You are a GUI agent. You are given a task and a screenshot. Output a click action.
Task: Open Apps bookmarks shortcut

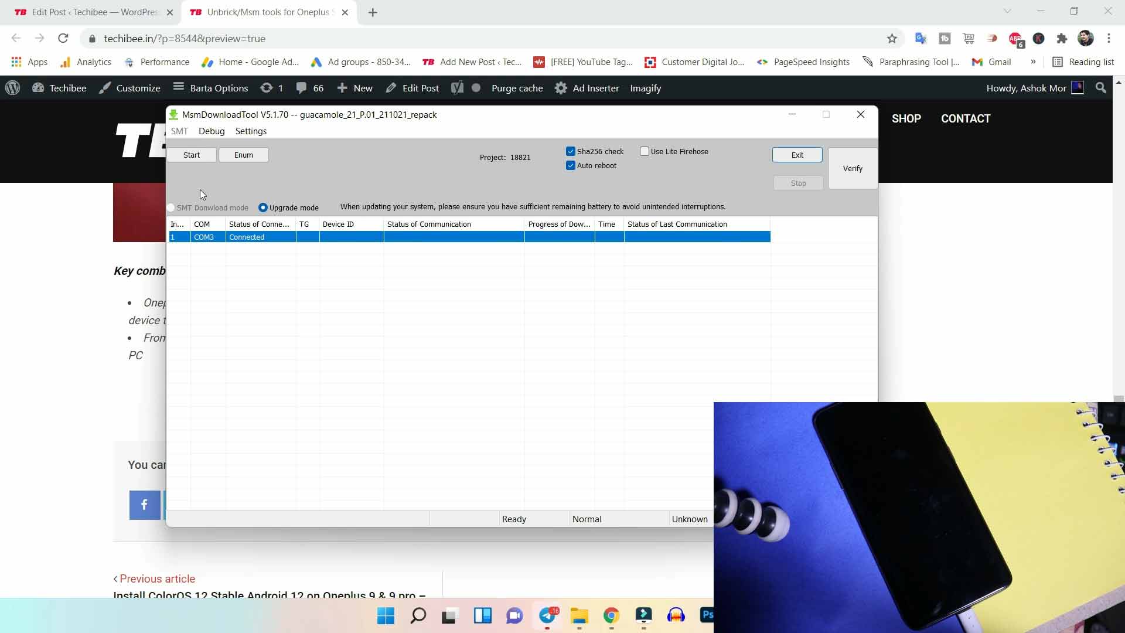pyautogui.click(x=29, y=62)
